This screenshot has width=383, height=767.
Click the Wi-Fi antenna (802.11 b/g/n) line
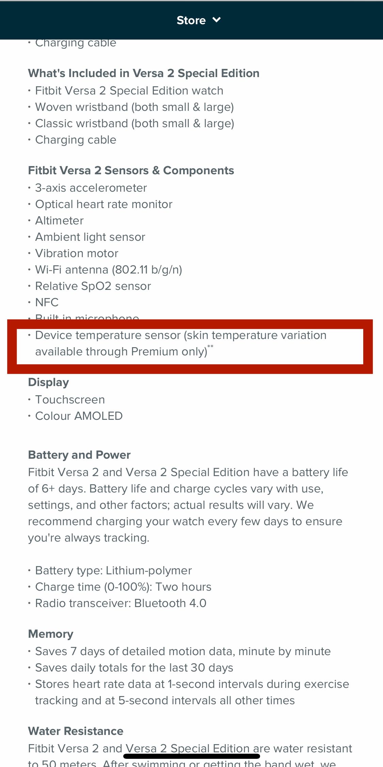pos(109,270)
